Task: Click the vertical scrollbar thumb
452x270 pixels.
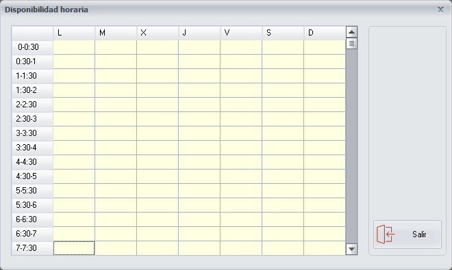Action: click(351, 44)
